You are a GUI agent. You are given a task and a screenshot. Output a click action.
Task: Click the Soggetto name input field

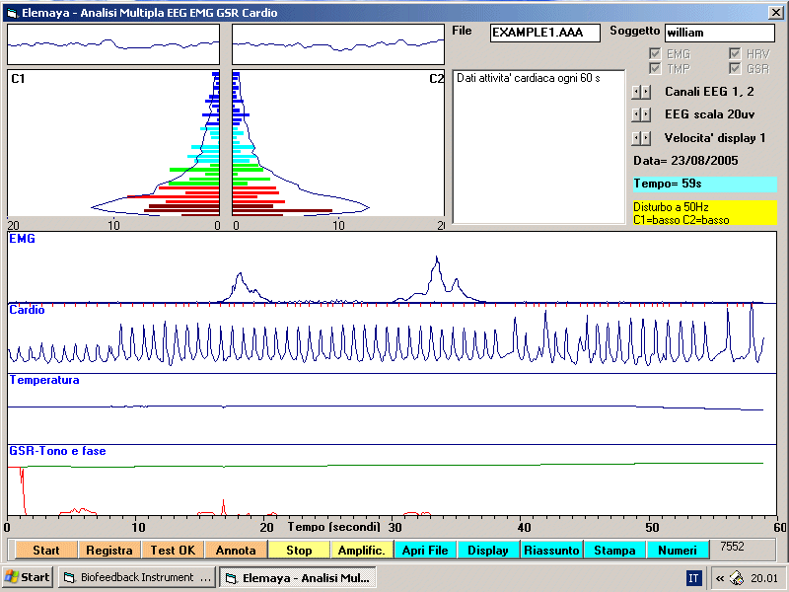click(x=718, y=33)
